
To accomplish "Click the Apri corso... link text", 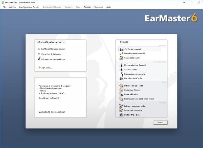I will pyautogui.click(x=47, y=68).
